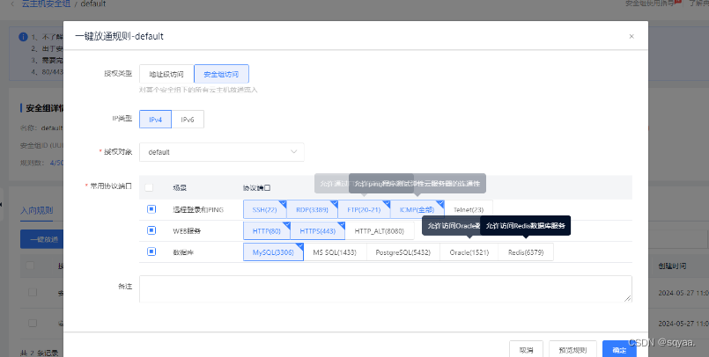Toggle the 远程登录和PING row checkbox
This screenshot has height=357, width=709.
pyautogui.click(x=151, y=209)
